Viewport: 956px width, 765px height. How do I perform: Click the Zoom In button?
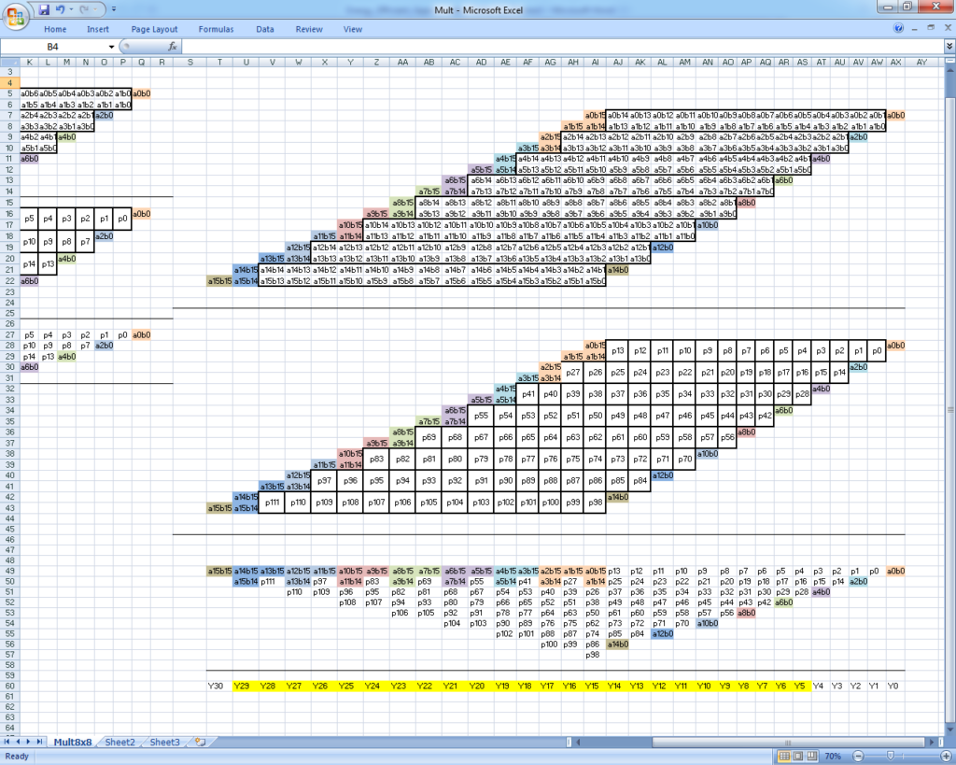[946, 756]
